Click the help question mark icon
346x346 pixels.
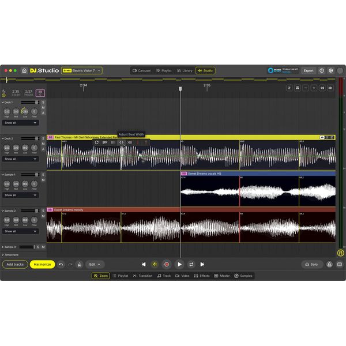pyautogui.click(x=322, y=70)
